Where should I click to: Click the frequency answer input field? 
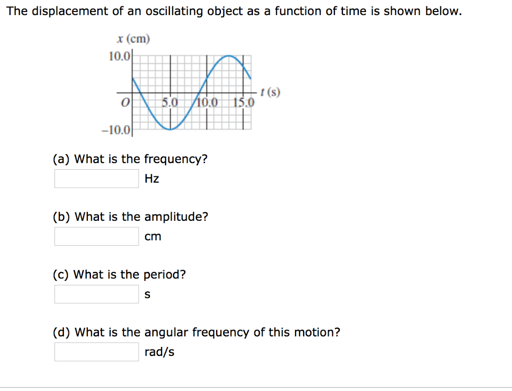pos(96,178)
